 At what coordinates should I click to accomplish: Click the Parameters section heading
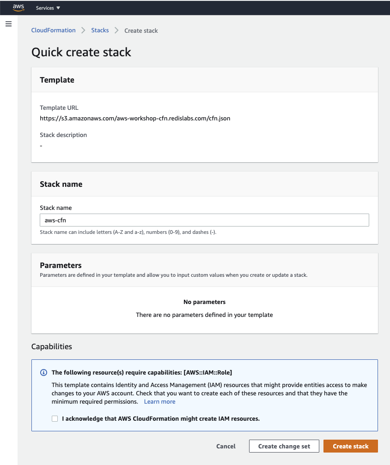click(x=61, y=265)
